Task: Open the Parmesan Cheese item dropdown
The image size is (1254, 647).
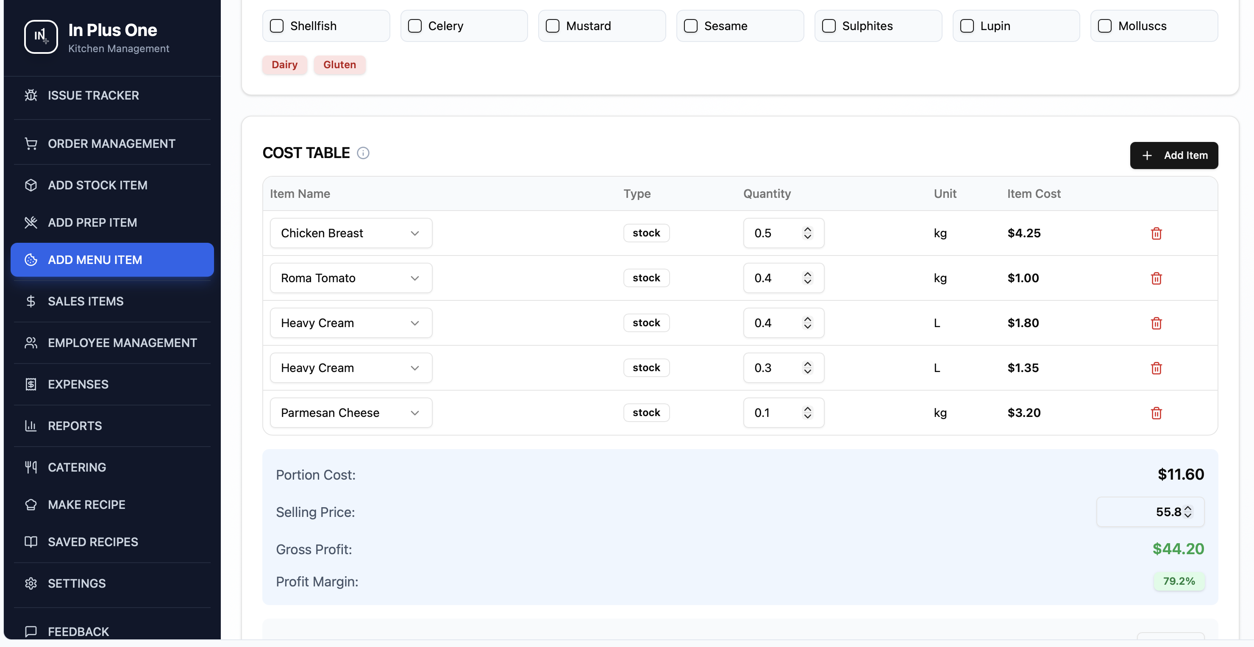Action: pos(350,413)
